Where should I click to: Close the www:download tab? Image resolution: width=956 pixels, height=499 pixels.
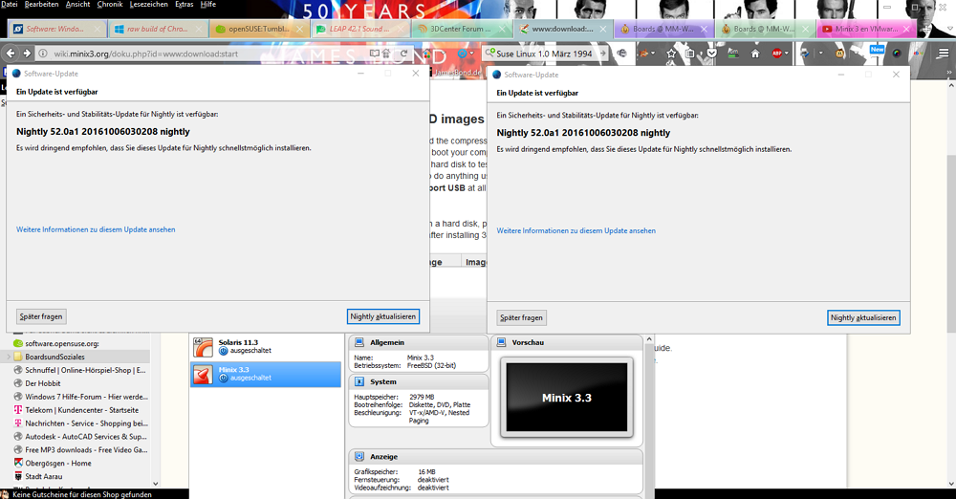pos(603,29)
